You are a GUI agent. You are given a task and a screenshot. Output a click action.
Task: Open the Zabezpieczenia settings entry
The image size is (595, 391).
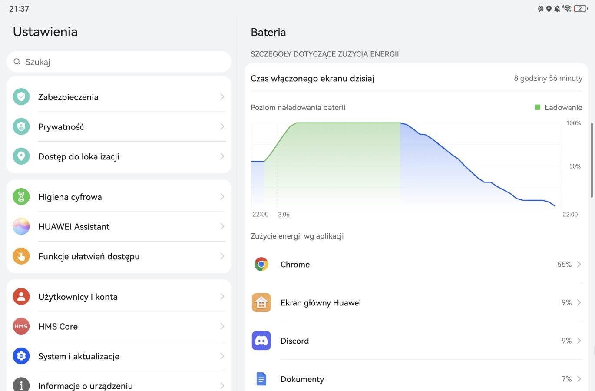pos(119,97)
